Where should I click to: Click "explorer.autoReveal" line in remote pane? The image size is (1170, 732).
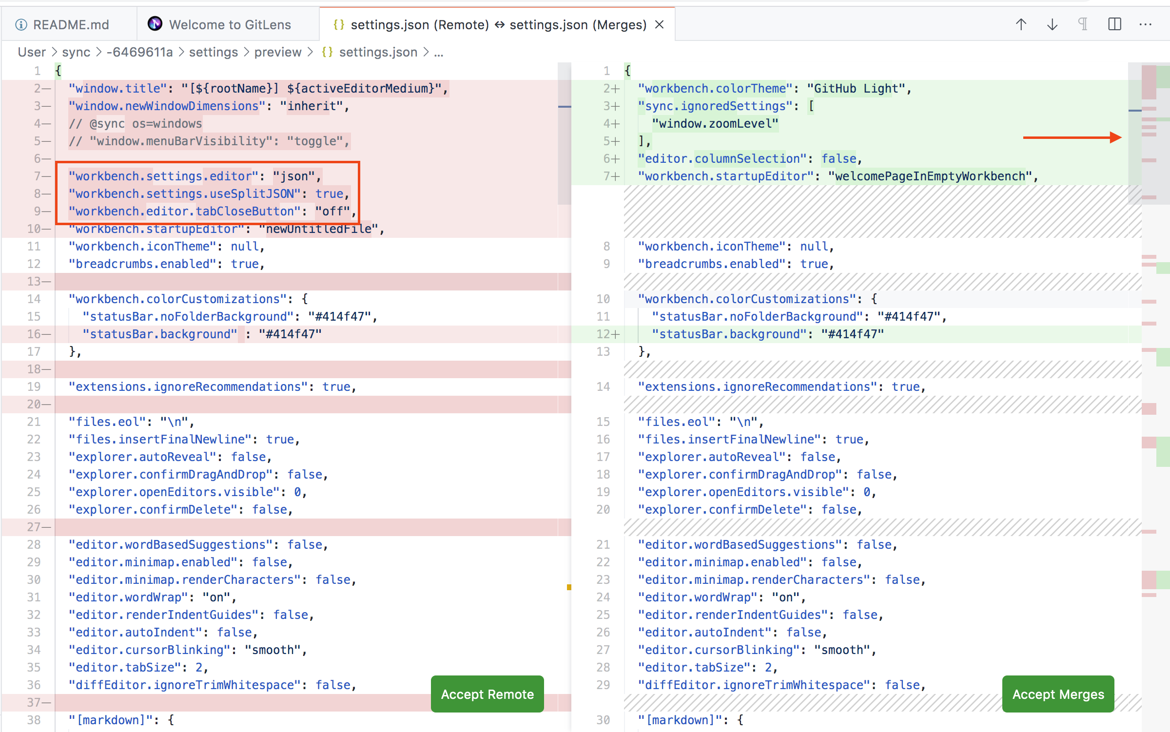tap(170, 457)
